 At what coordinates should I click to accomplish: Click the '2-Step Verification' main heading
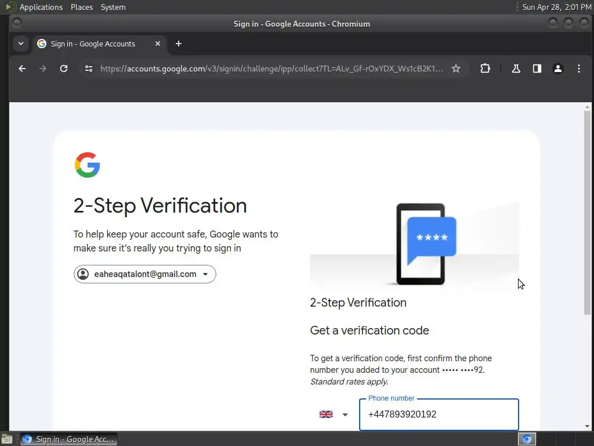click(x=160, y=206)
